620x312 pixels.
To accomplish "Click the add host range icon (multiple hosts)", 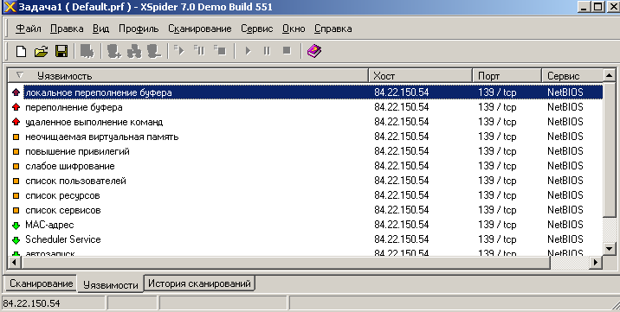I will pos(134,51).
